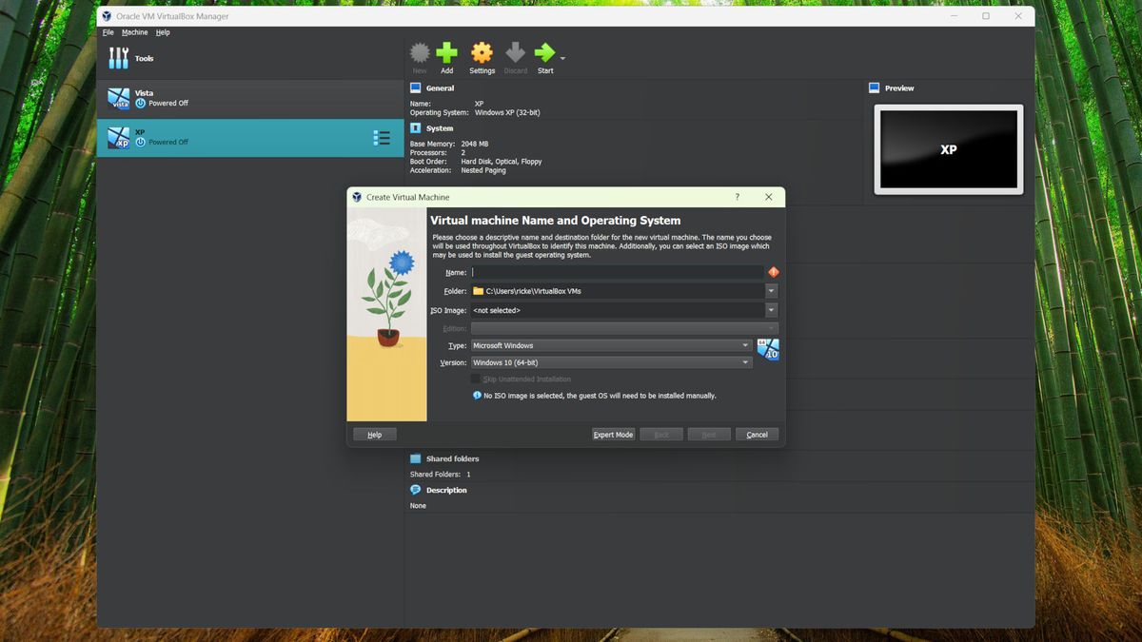Screen dimensions: 1142x642
Task: Click the Tools sliders icon in the sidebar
Action: click(x=120, y=58)
